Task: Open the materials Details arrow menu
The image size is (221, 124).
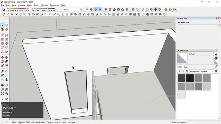Action: [217, 71]
